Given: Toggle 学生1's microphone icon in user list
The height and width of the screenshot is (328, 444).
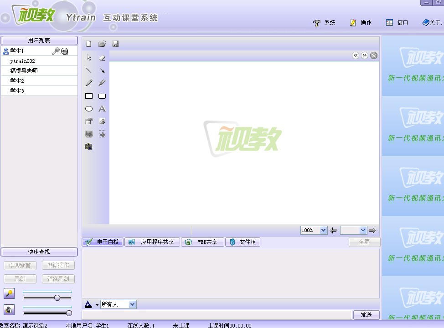Looking at the screenshot, I should click(56, 51).
